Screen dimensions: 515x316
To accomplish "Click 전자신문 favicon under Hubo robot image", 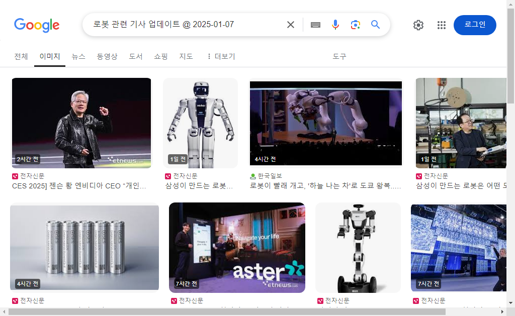I will (168, 176).
